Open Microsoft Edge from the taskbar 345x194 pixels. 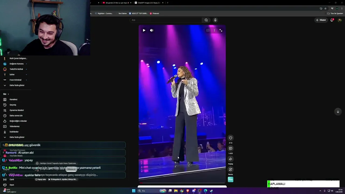[205, 191]
